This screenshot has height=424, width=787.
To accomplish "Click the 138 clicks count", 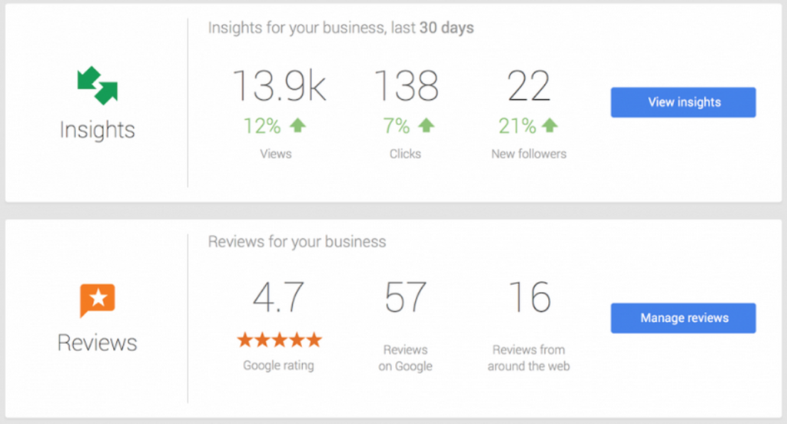I will pos(406,86).
